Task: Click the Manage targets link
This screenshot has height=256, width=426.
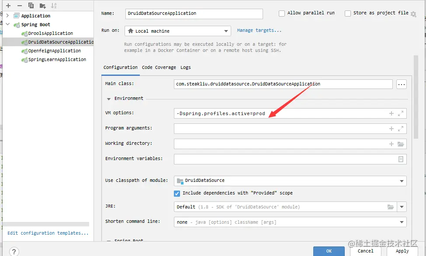Action: coord(259,31)
